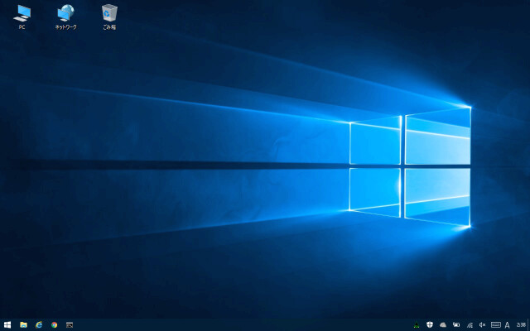Viewport: 530px width, 331px height.
Task: Open Command Prompt from the taskbar
Action: pos(70,325)
